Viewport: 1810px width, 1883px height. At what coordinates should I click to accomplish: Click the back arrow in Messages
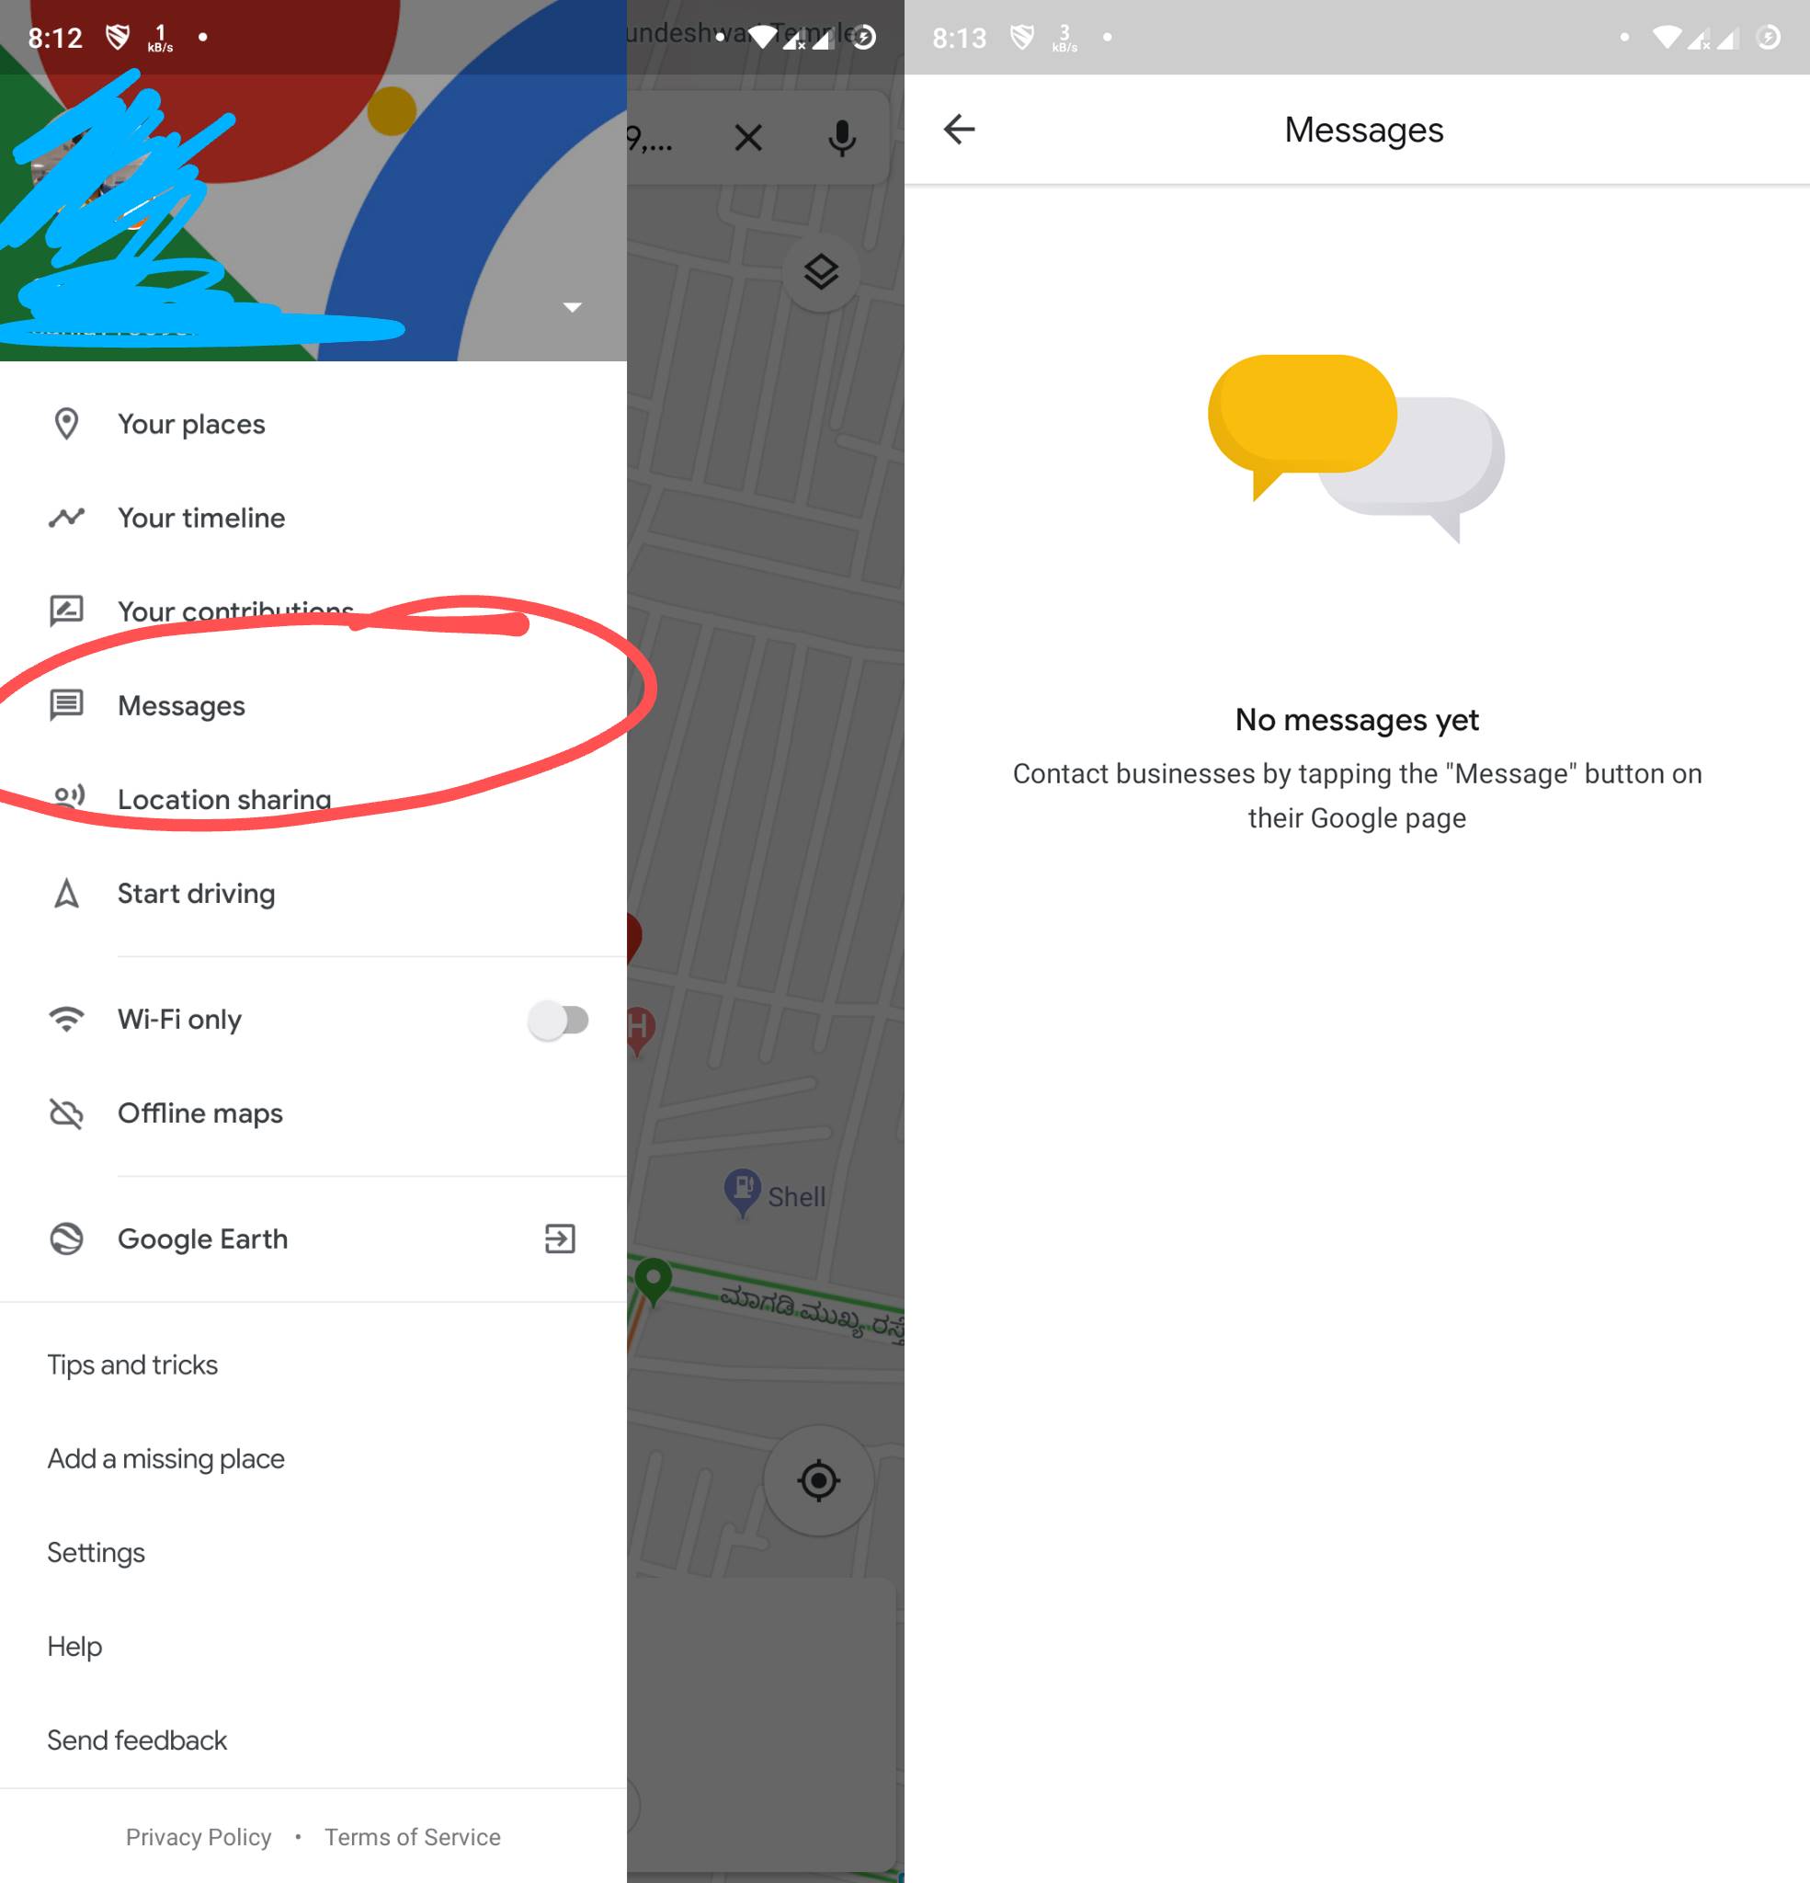(962, 128)
